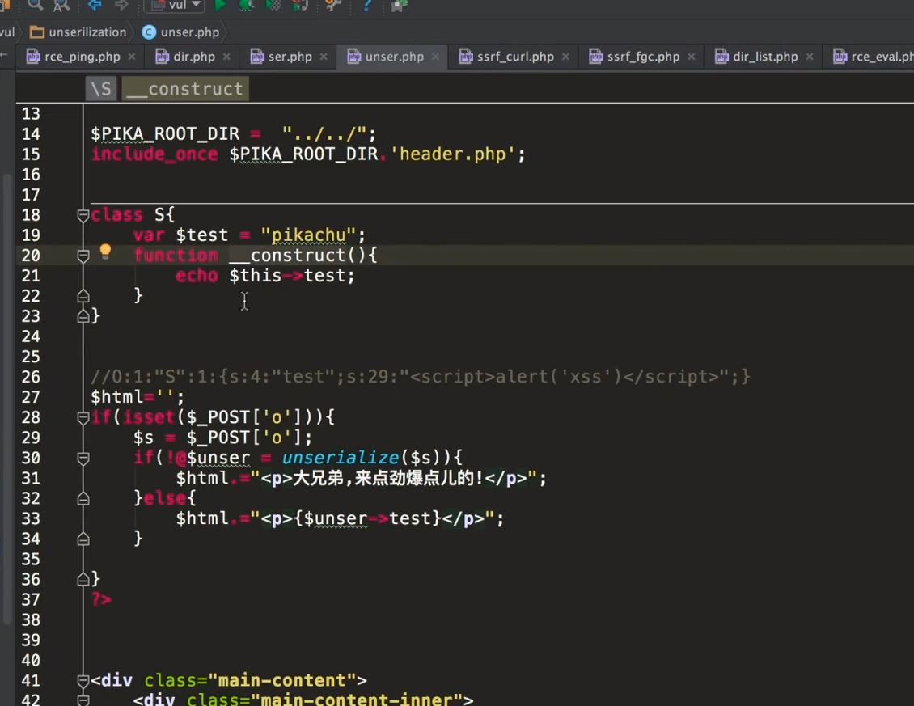
Task: Click the __construct method breadcrumb
Action: [185, 89]
